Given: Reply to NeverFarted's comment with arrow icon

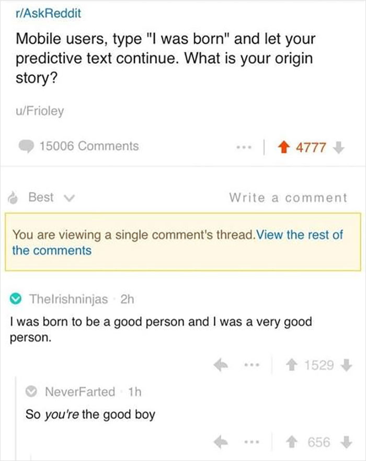Looking at the screenshot, I should tap(222, 442).
